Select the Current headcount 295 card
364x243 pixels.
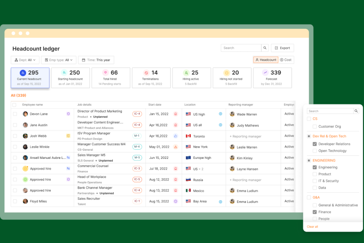(x=30, y=78)
